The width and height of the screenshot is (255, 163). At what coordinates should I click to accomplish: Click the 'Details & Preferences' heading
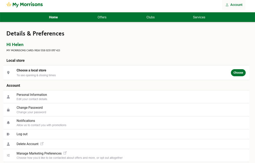coord(35,33)
